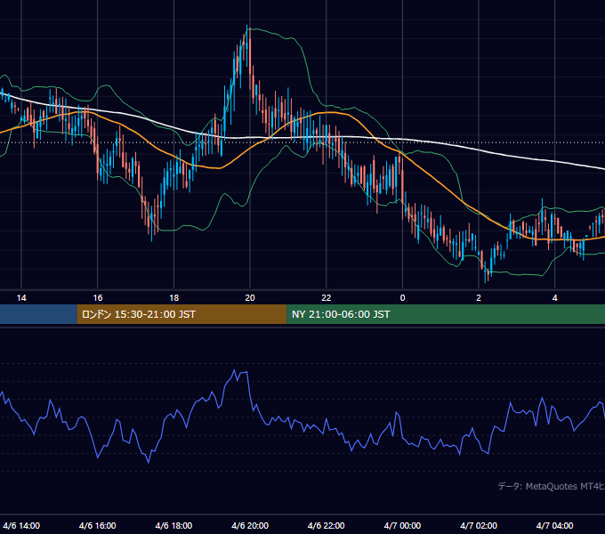Click the 4/6 16:00 date label
605x534 pixels.
click(x=98, y=525)
